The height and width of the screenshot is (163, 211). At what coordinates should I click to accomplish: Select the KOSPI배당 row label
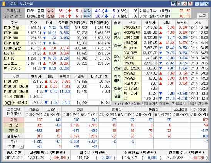tap(14, 43)
